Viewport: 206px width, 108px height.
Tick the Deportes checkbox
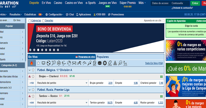point(43,21)
